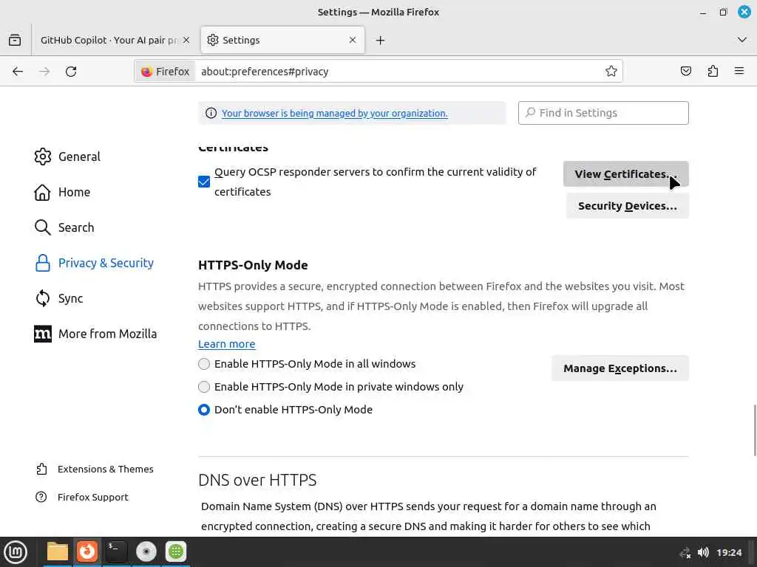Enable HTTPS-Only Mode in all windows
This screenshot has height=567, width=757.
tap(204, 364)
